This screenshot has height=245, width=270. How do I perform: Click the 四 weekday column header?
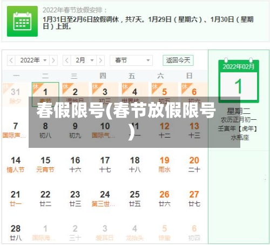coord(103,76)
